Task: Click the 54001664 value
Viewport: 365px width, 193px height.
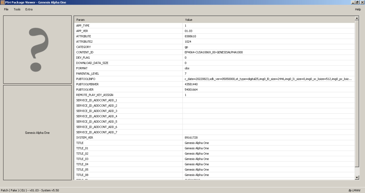Action: [191, 90]
